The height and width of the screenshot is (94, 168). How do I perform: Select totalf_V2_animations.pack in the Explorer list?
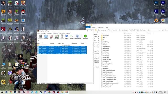pos(109,70)
